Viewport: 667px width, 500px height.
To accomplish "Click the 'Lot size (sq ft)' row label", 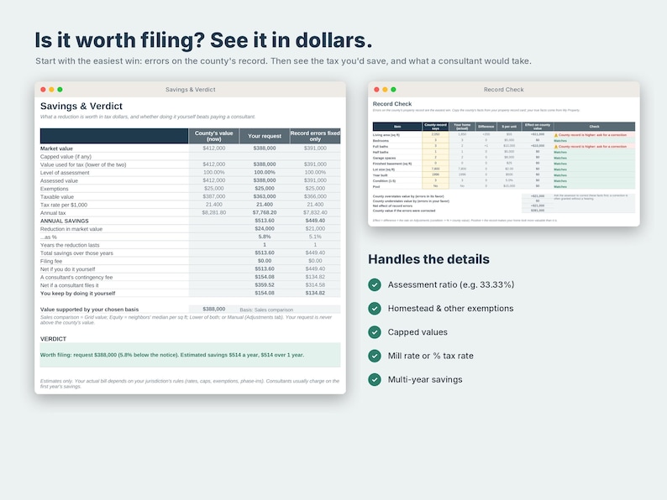I will 383,169.
